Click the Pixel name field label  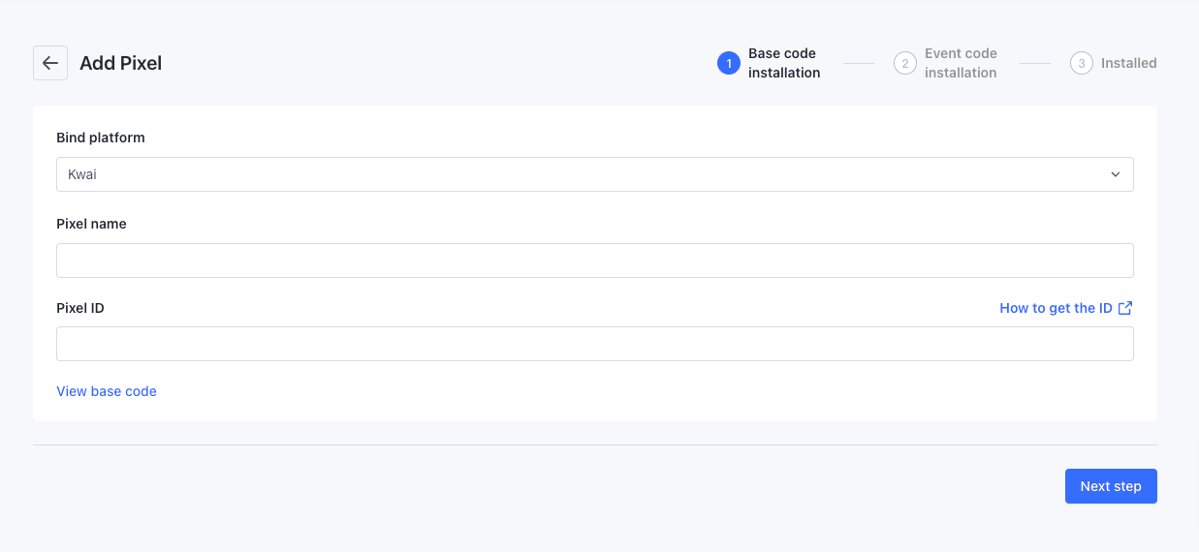[x=92, y=224]
